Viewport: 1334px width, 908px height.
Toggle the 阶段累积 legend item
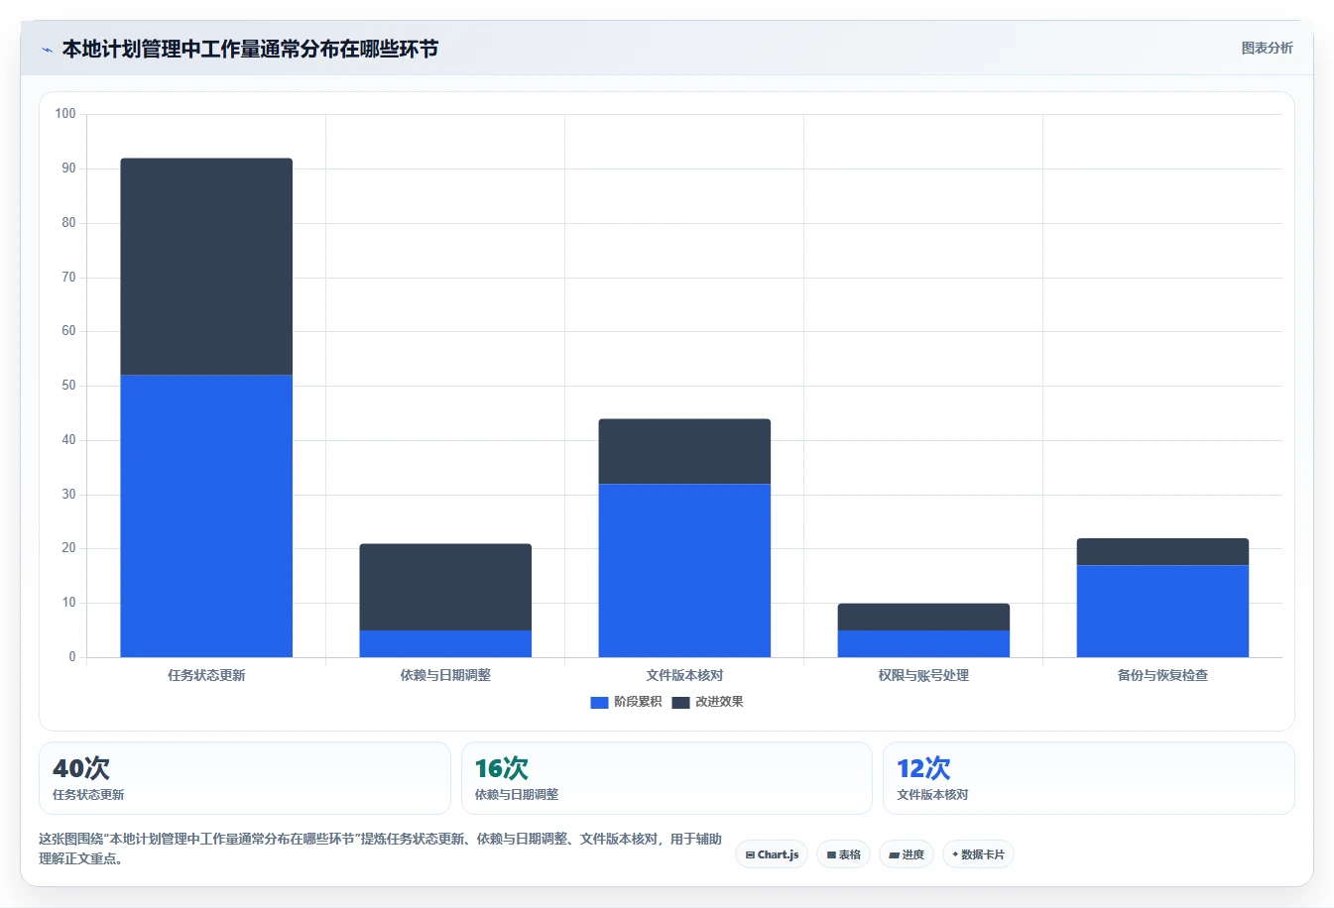tap(626, 702)
